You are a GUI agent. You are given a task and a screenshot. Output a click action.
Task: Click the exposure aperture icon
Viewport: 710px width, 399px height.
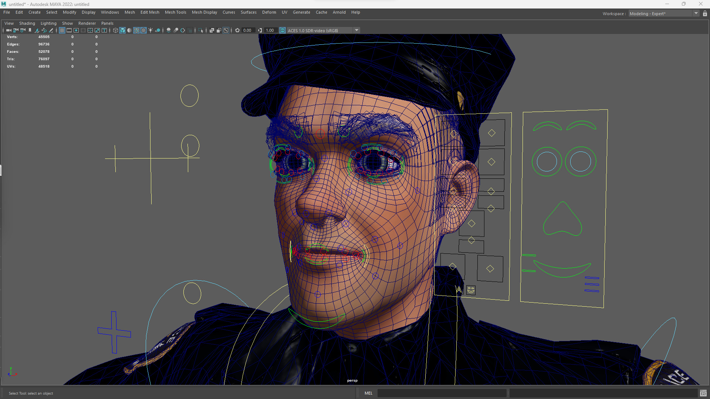(x=237, y=30)
